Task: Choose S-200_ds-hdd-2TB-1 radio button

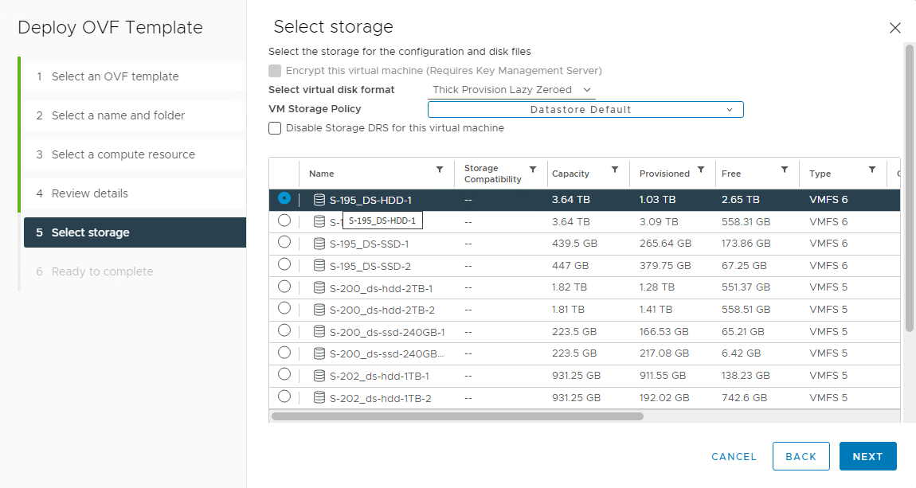Action: pyautogui.click(x=284, y=287)
